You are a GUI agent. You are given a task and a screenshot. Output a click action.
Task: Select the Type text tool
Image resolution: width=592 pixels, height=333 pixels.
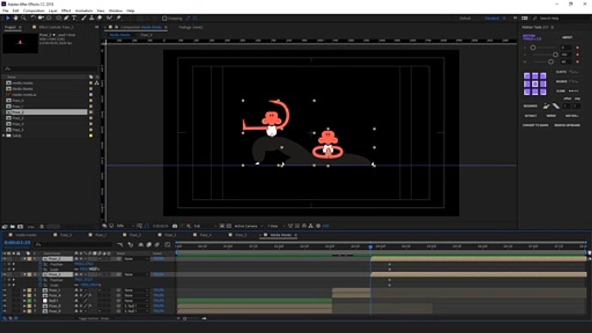click(74, 18)
